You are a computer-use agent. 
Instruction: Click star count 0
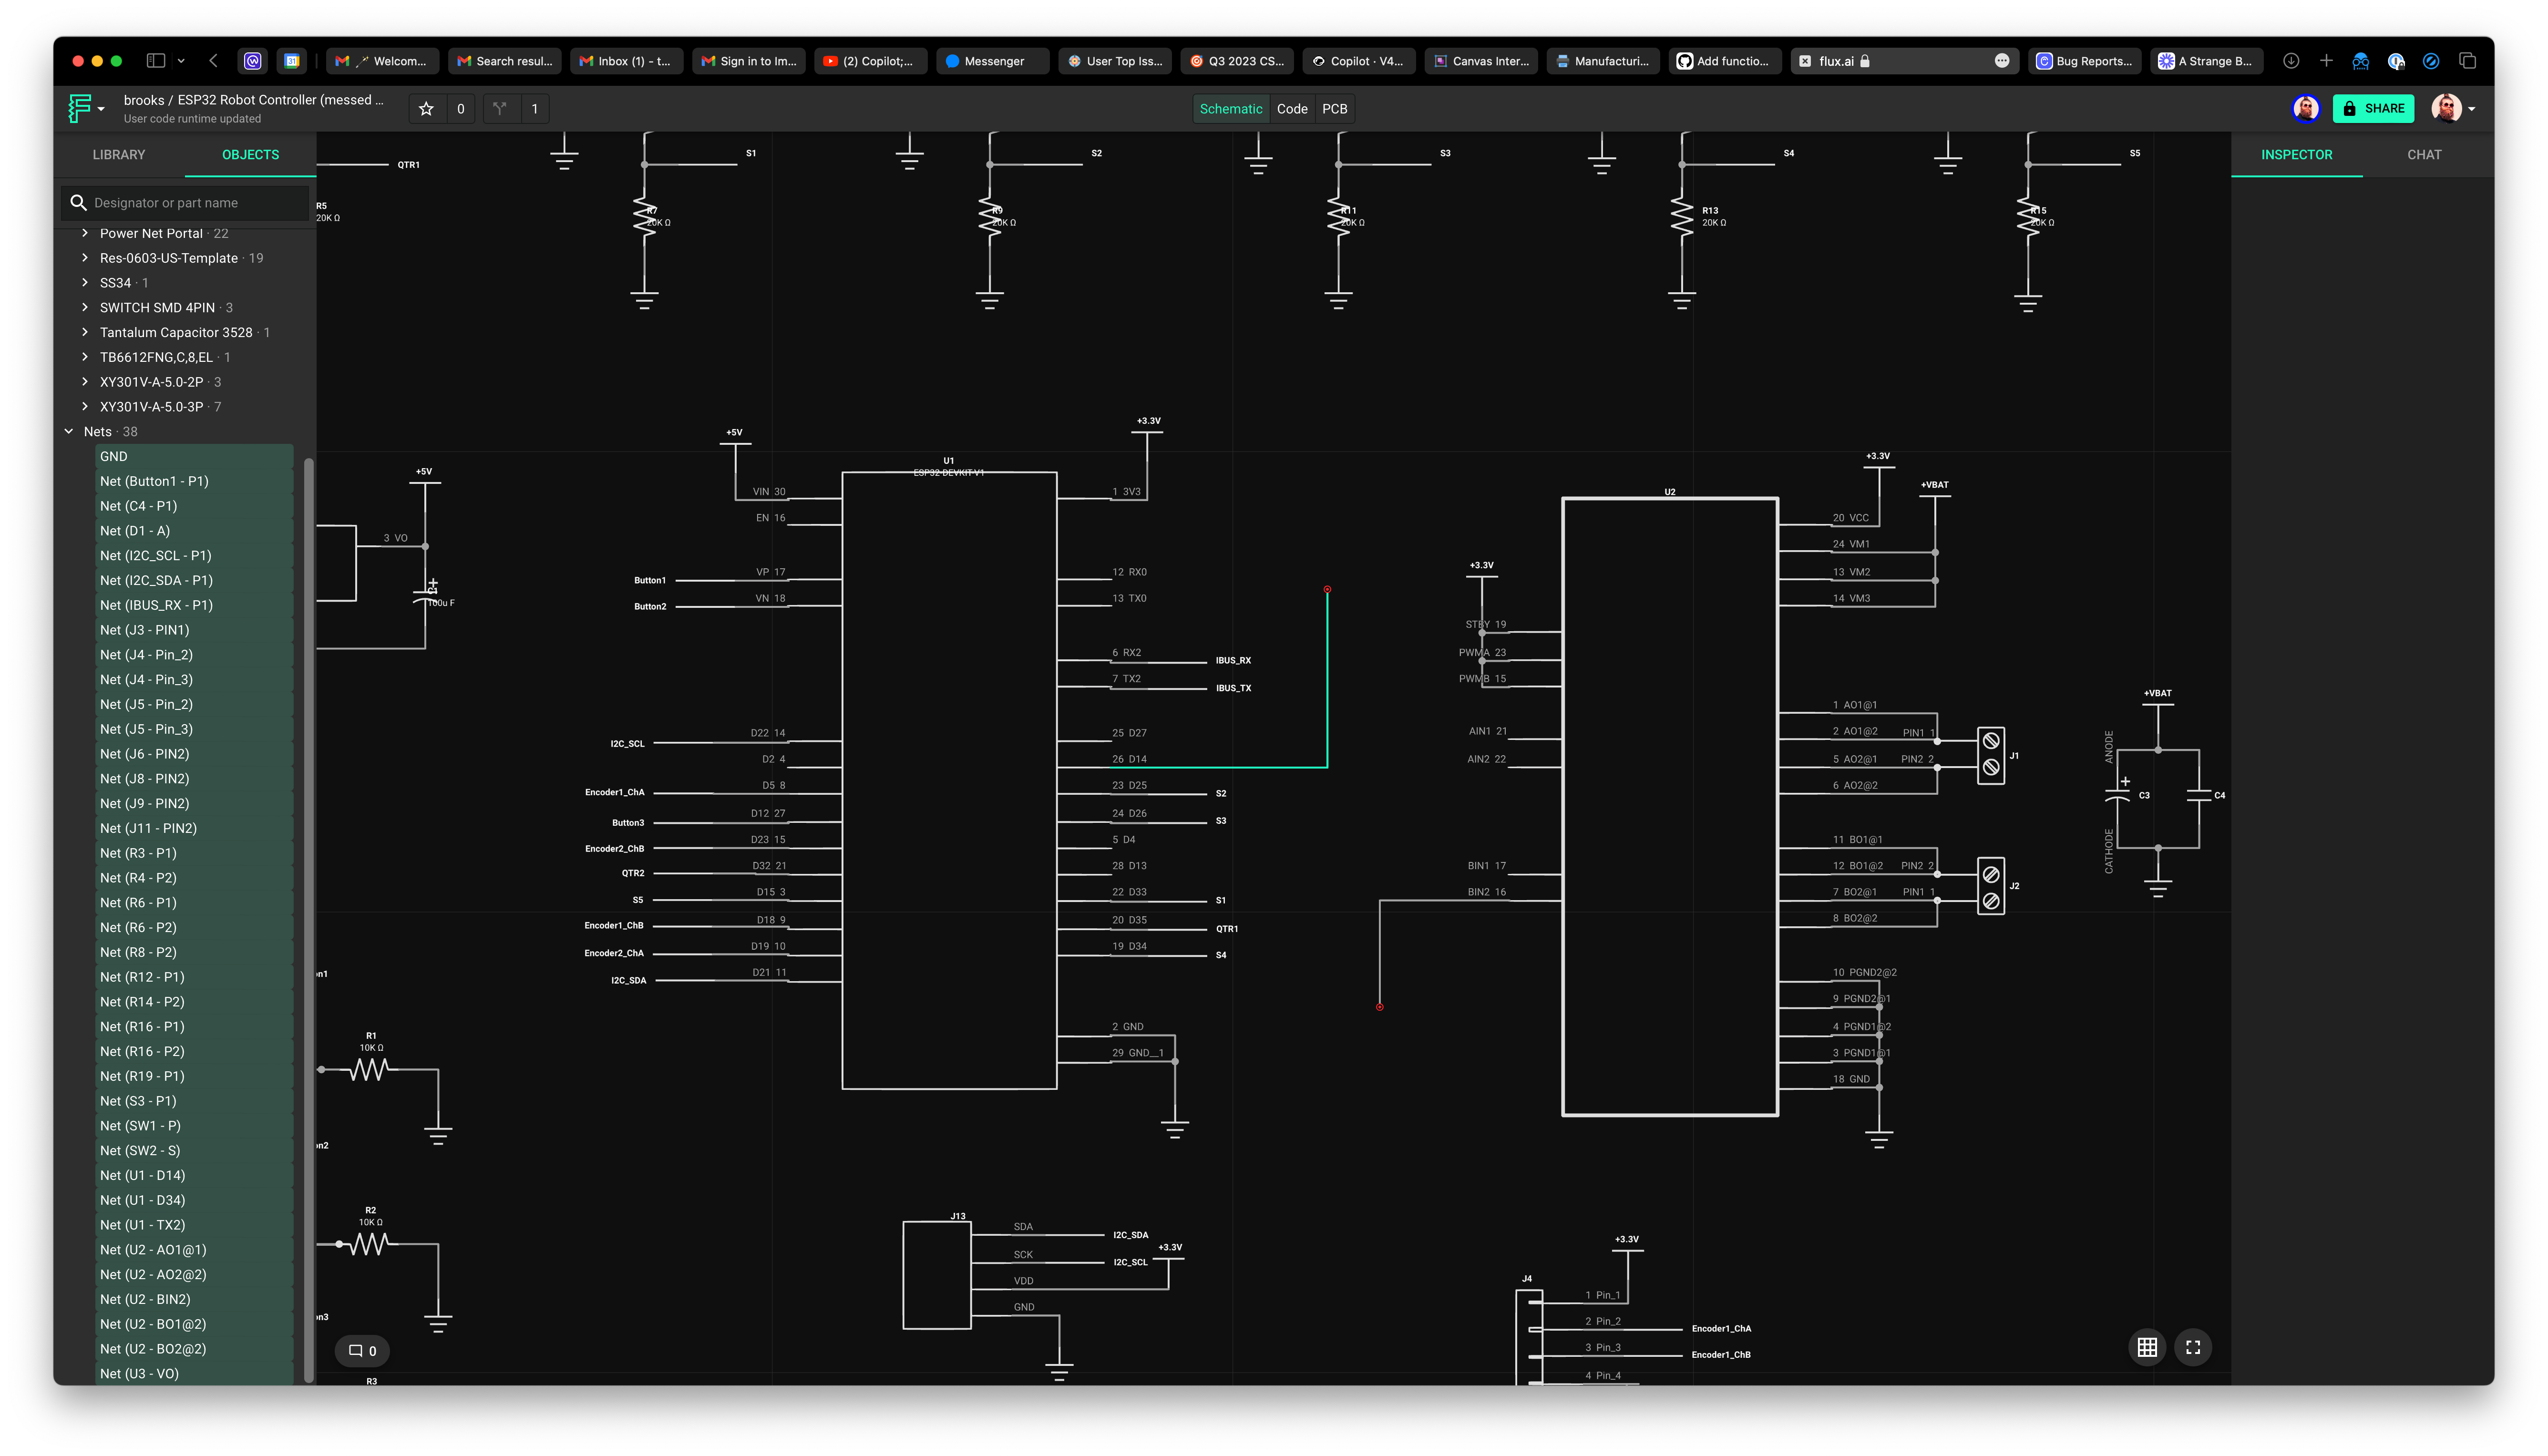460,109
